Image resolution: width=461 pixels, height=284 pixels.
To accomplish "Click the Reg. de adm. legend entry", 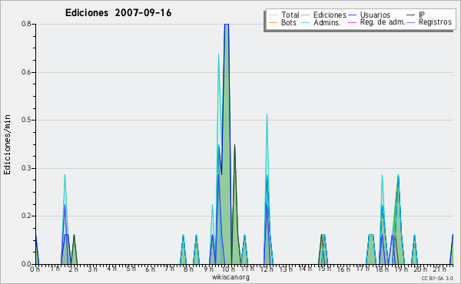I will pos(376,22).
